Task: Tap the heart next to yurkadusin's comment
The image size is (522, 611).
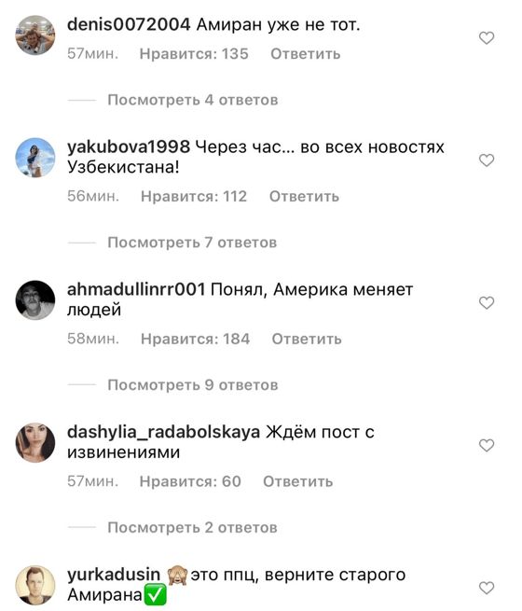Action: 487,588
